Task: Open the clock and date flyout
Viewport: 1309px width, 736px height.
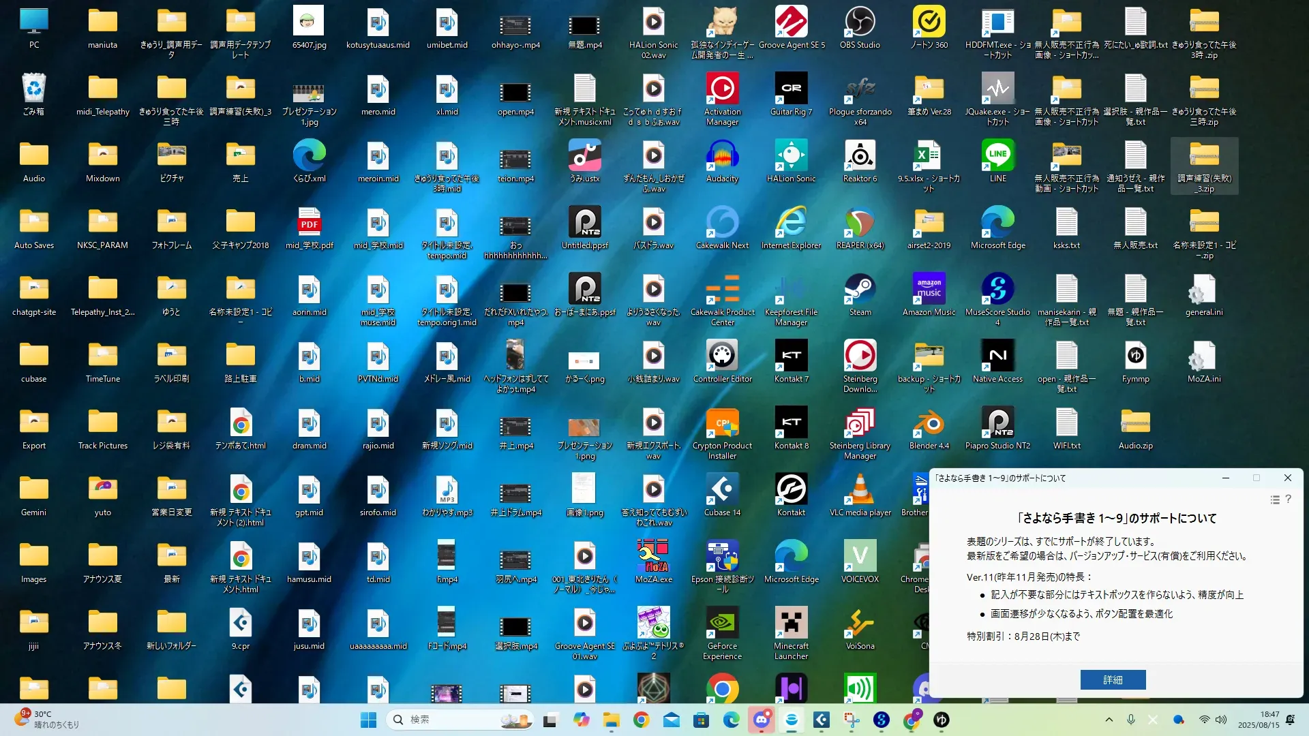Action: point(1259,720)
